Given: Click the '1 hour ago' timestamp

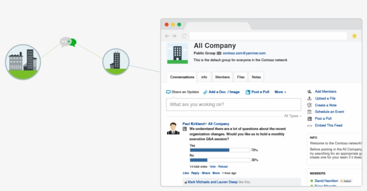Looking at the screenshot, I should pos(229,173).
